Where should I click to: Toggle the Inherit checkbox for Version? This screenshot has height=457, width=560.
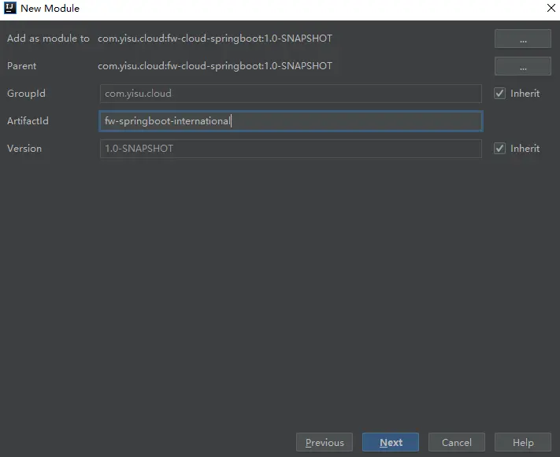point(499,149)
